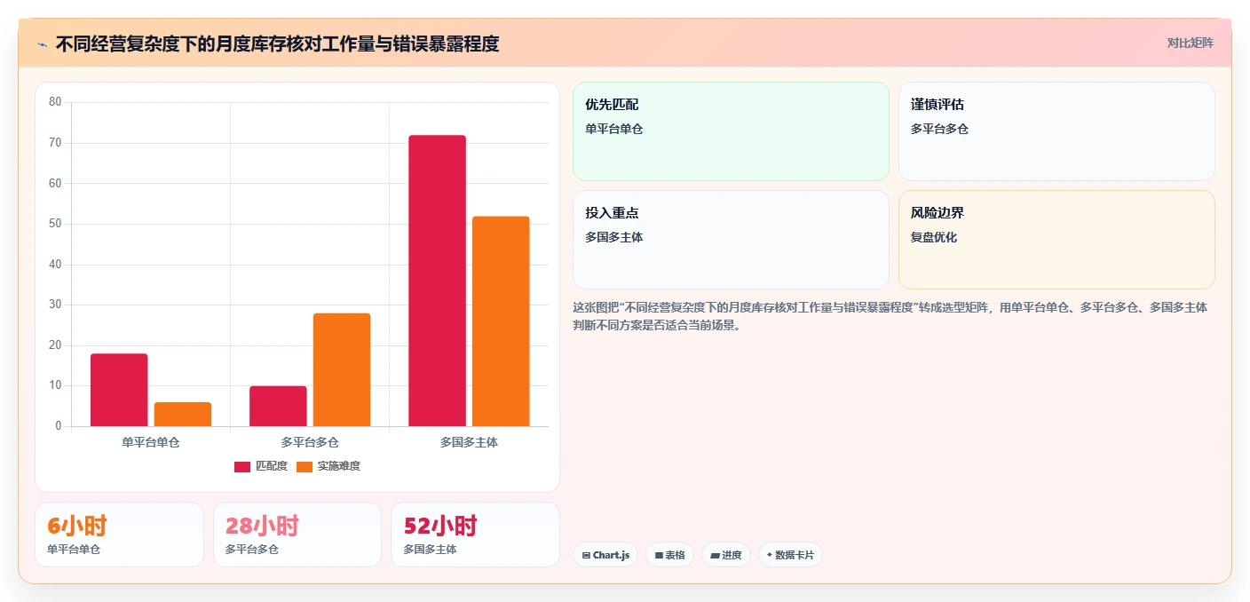The height and width of the screenshot is (602, 1250).
Task: Click the 单平台单仓 x-axis label
Action: click(151, 441)
